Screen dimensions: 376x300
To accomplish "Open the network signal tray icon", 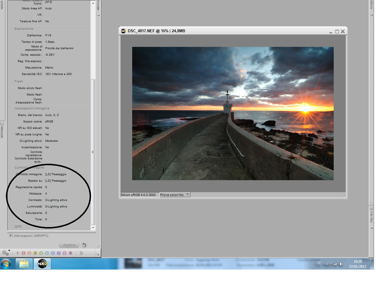I will coord(335,264).
